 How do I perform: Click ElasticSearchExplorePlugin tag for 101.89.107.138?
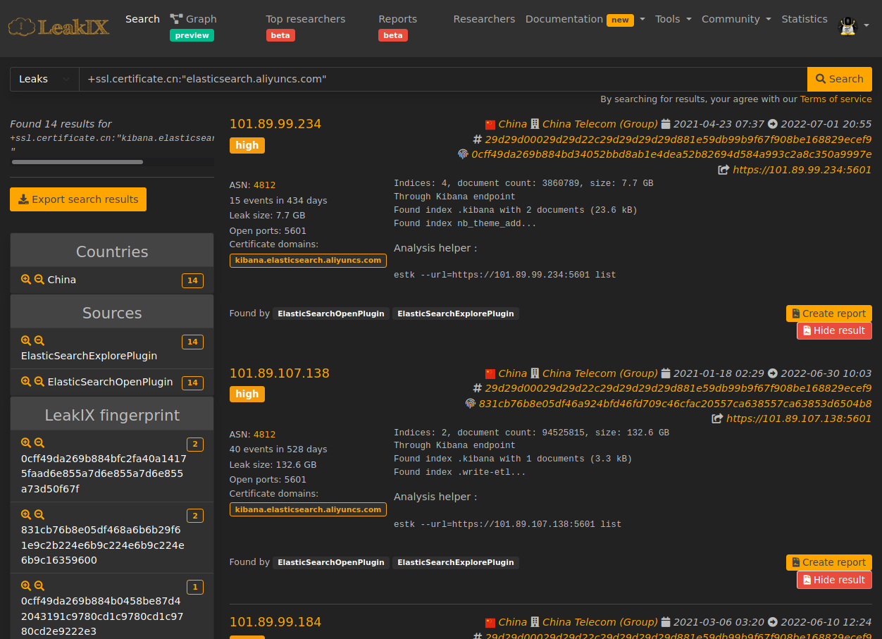pyautogui.click(x=456, y=563)
